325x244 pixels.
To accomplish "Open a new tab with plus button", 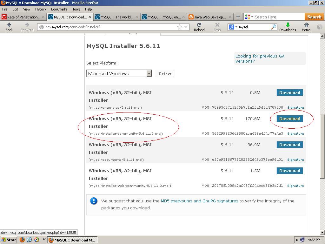I will tap(238, 17).
